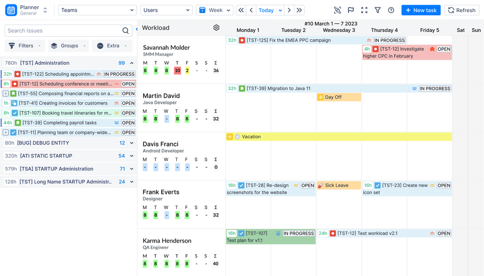Focus the Search issues field
Image resolution: width=484 pixels, height=276 pixels.
click(68, 30)
